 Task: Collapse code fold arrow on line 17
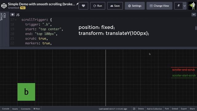click(x=16, y=20)
